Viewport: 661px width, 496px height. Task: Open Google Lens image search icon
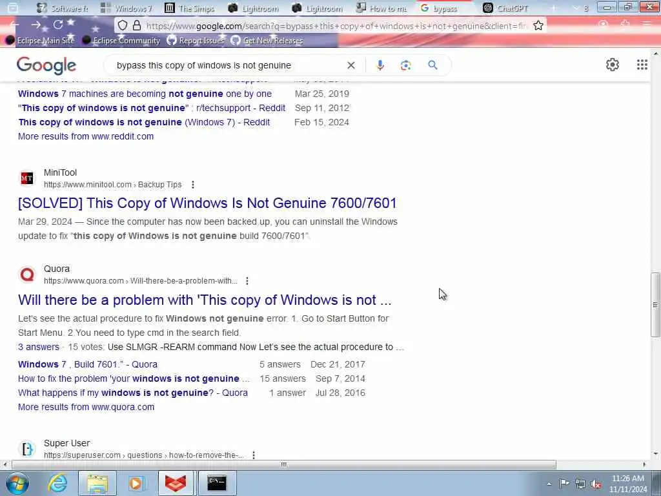405,65
